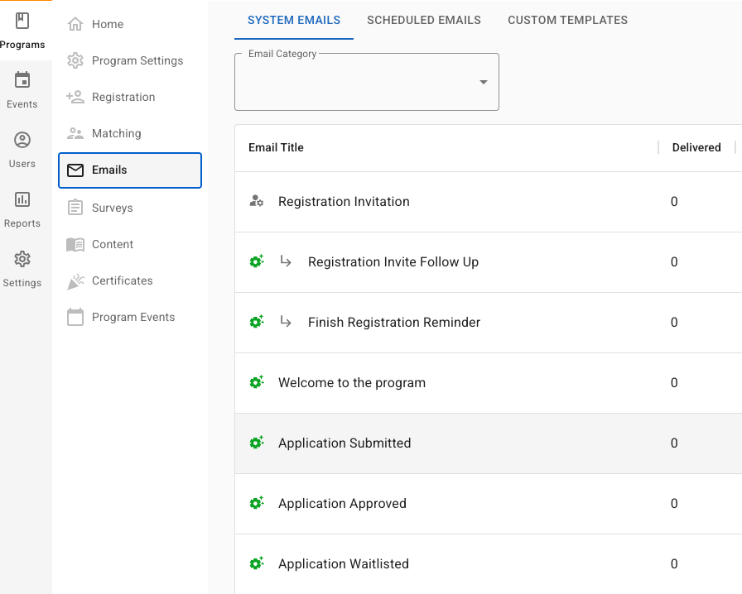
Task: Click the green gear icon beside Welcome to the program
Action: pyautogui.click(x=257, y=382)
